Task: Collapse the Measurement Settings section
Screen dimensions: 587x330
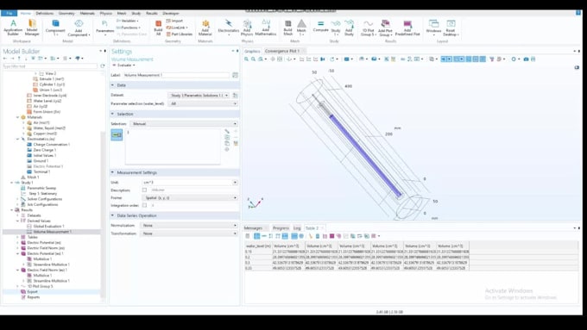Action: tap(112, 172)
